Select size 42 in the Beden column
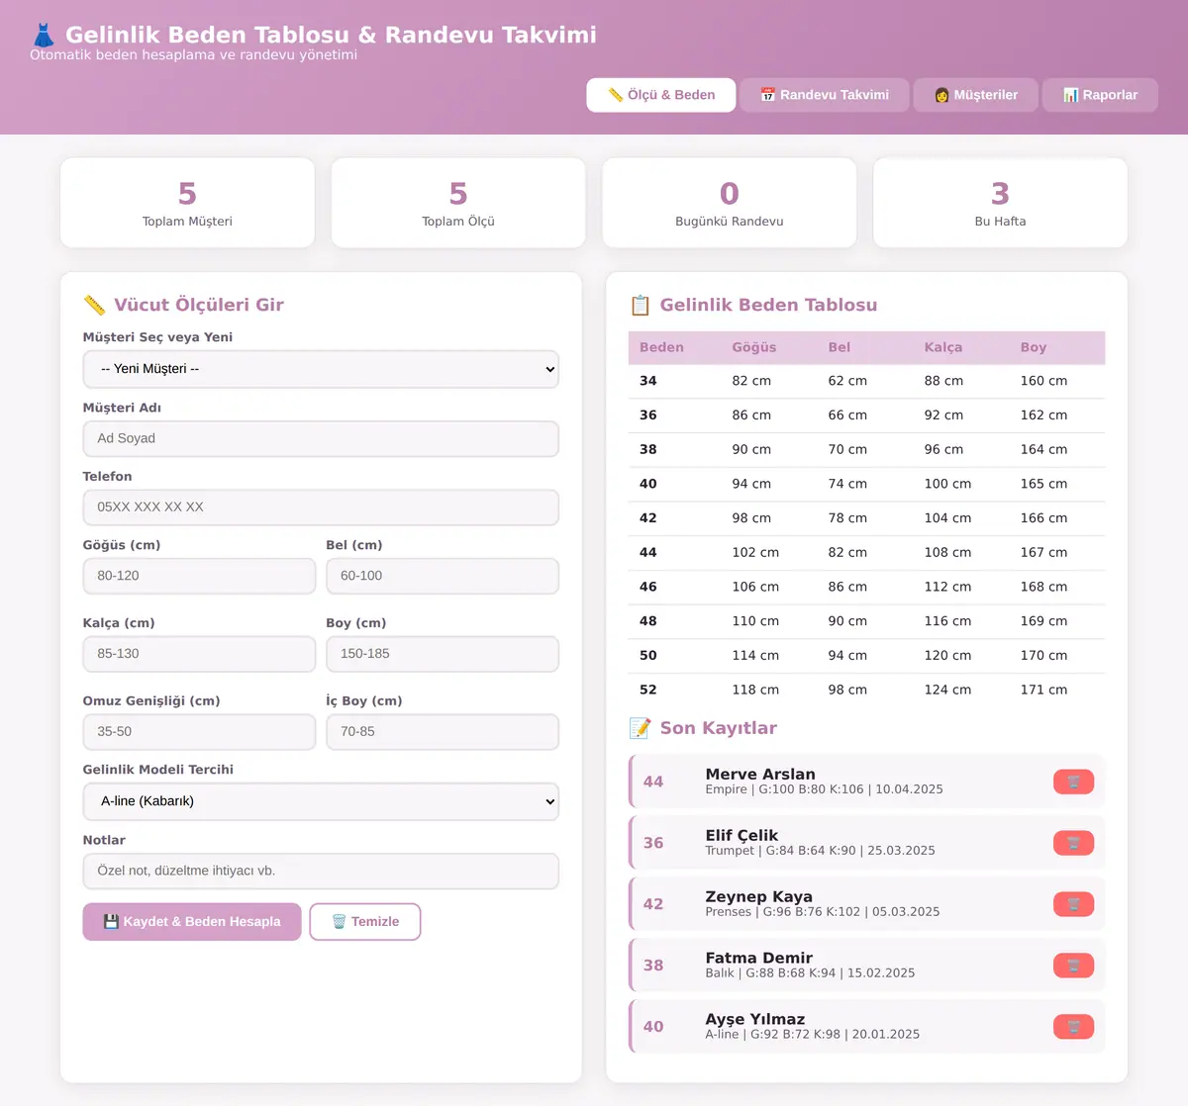1188x1106 pixels. coord(648,518)
